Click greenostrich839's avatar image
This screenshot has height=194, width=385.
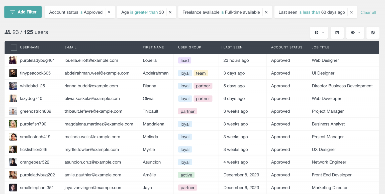(13, 111)
